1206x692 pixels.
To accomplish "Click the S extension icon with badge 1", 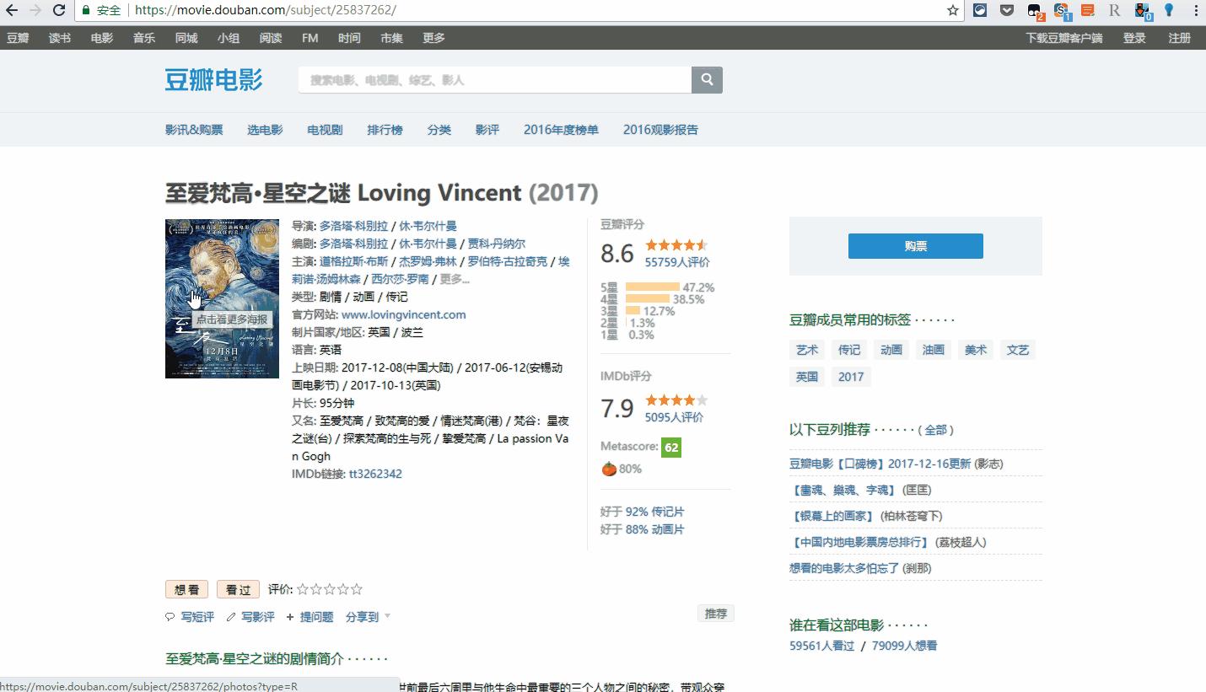I will pyautogui.click(x=1062, y=11).
